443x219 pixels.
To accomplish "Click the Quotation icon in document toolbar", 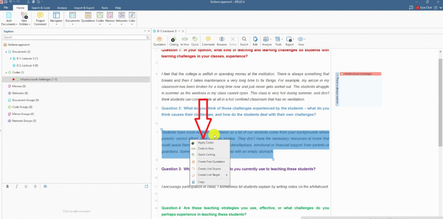I will 159,41.
